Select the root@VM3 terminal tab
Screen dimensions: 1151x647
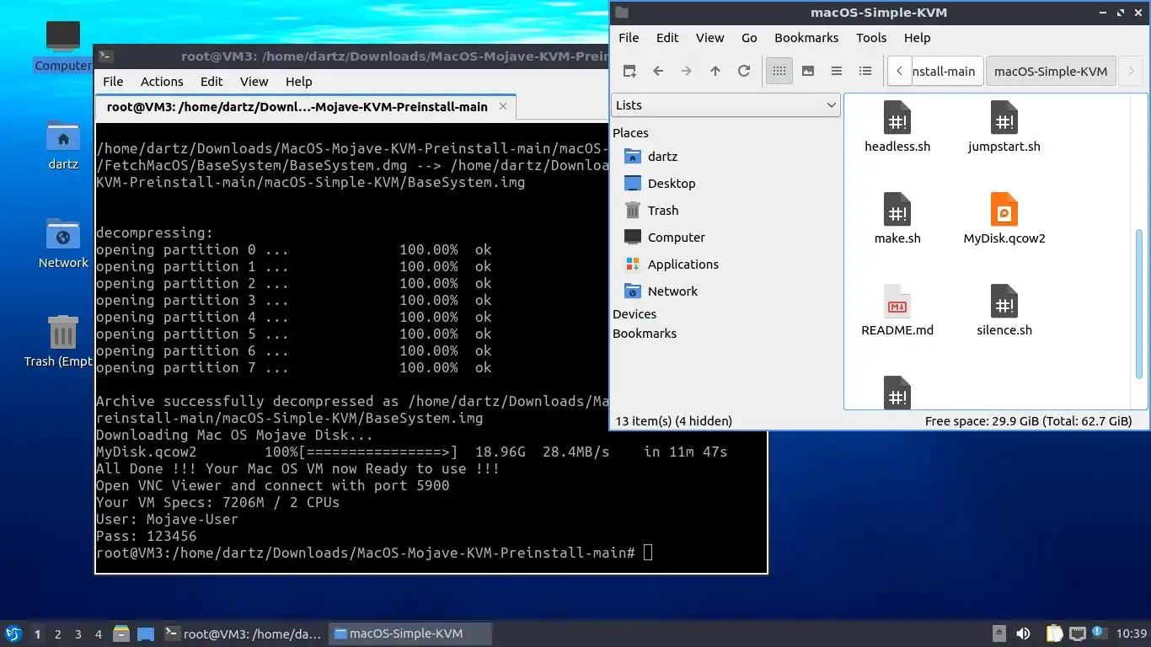pyautogui.click(x=304, y=107)
